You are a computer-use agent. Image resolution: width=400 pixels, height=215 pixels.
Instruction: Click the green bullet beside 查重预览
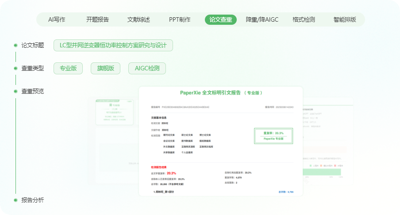point(15,91)
